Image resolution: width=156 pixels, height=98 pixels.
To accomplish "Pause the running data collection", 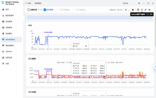I will pyautogui.click(x=126, y=10).
